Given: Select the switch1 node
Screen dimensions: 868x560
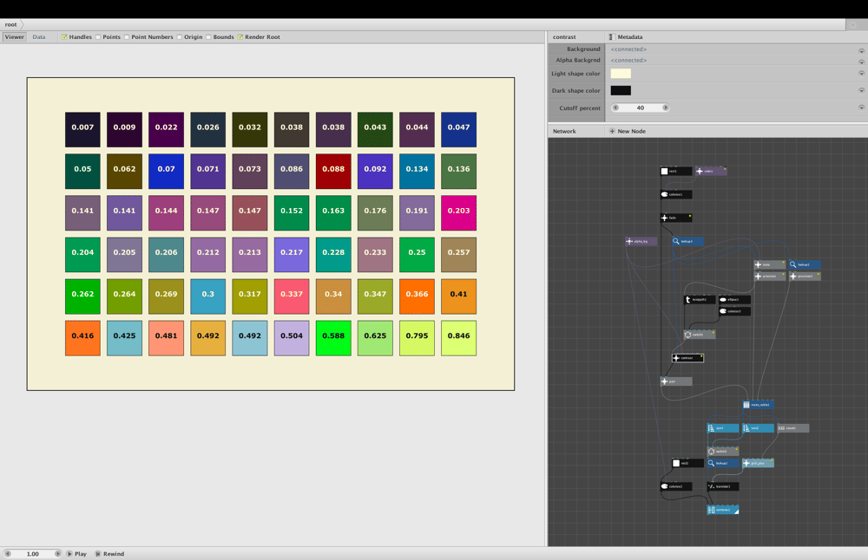Looking at the screenshot, I should coord(700,335).
